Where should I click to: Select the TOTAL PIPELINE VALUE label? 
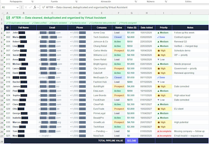[111, 141]
